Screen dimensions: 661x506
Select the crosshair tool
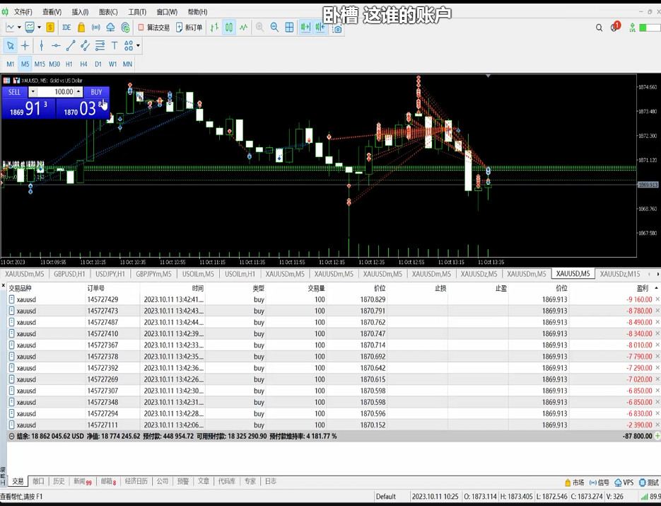[25, 45]
